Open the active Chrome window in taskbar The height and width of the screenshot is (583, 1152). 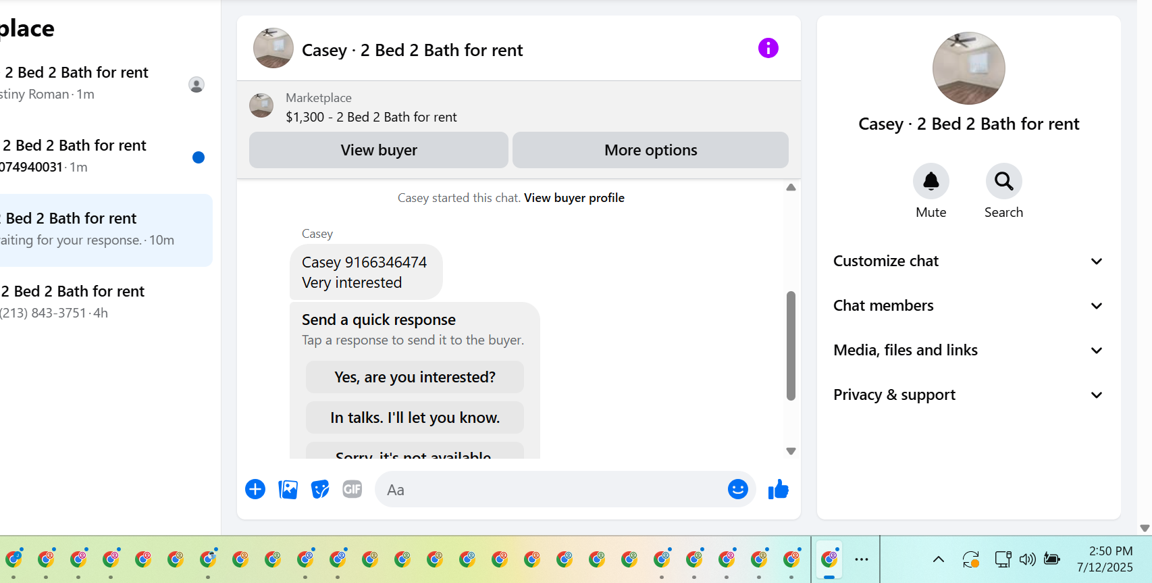[829, 559]
